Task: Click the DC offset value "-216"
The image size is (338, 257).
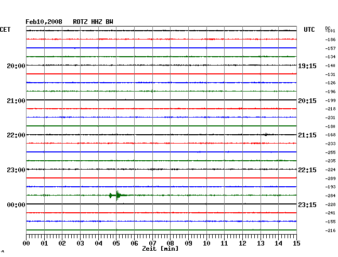Action: point(330,230)
